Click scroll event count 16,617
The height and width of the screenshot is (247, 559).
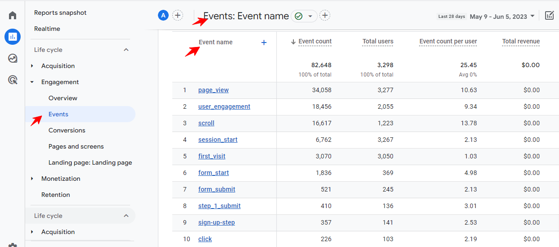coord(322,123)
